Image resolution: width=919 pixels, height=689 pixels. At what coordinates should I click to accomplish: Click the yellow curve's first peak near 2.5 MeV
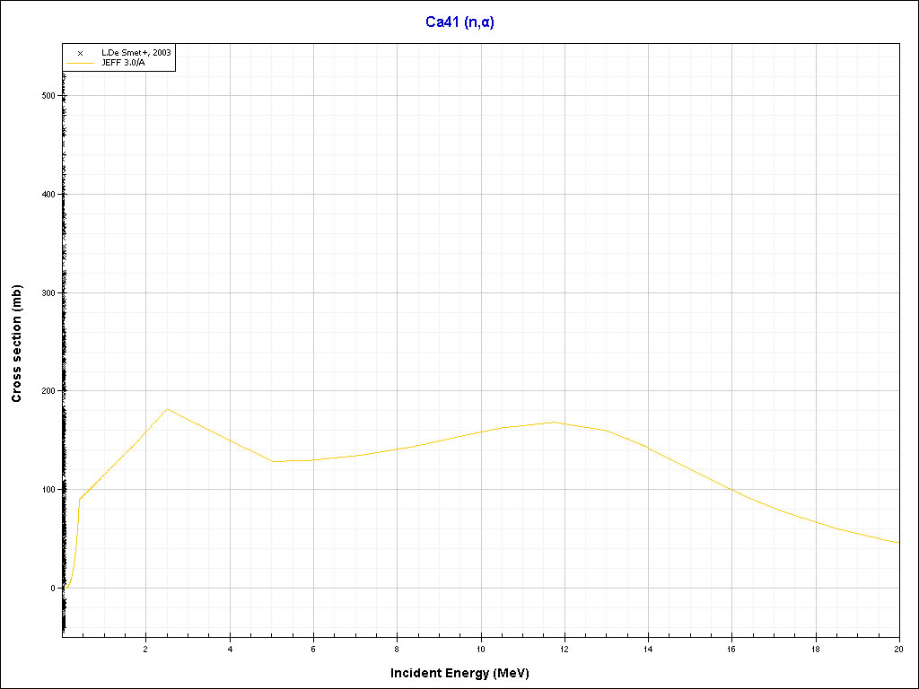point(167,409)
